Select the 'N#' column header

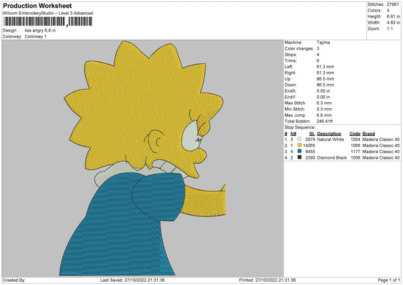pos(294,134)
